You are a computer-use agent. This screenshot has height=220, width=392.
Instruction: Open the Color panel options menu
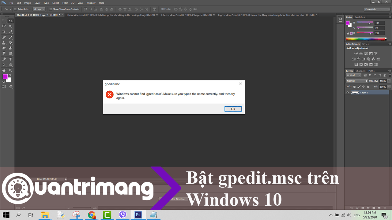point(389,17)
